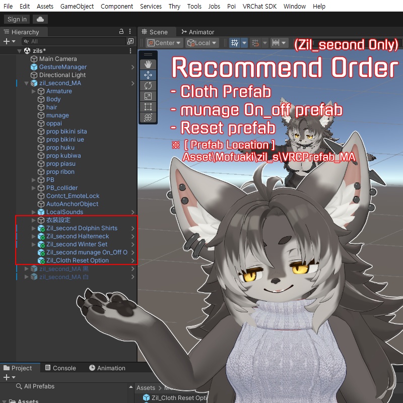Image resolution: width=403 pixels, height=403 pixels.
Task: Open the Window menu
Action: click(295, 6)
